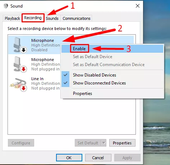Click the disabled Microphone device icon
170x165 pixels.
coord(19,45)
